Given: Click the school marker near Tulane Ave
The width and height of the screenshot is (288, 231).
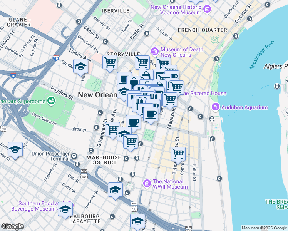Looking at the screenshot, I should (80, 67).
